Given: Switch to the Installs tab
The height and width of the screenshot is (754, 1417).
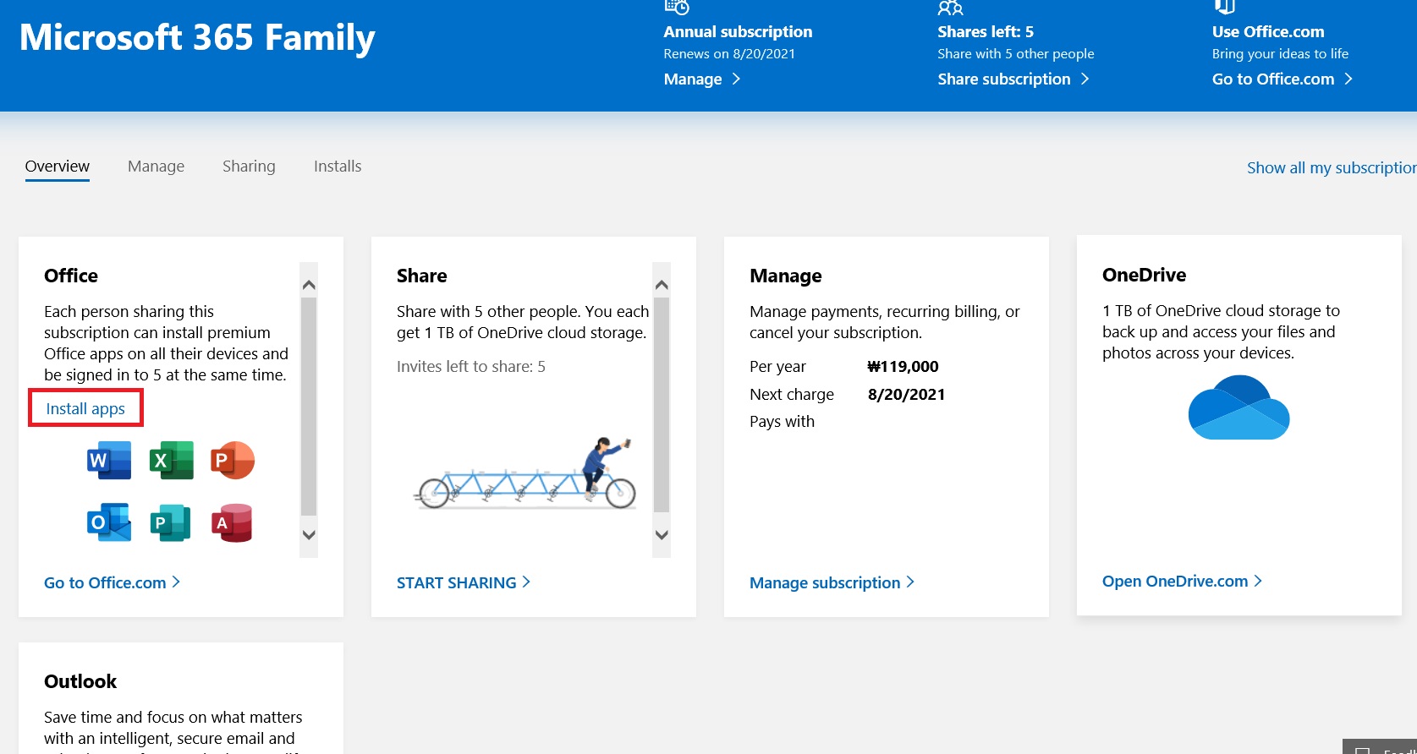Looking at the screenshot, I should click(x=338, y=167).
